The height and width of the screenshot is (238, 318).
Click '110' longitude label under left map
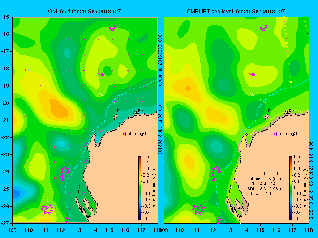[x=29, y=230]
